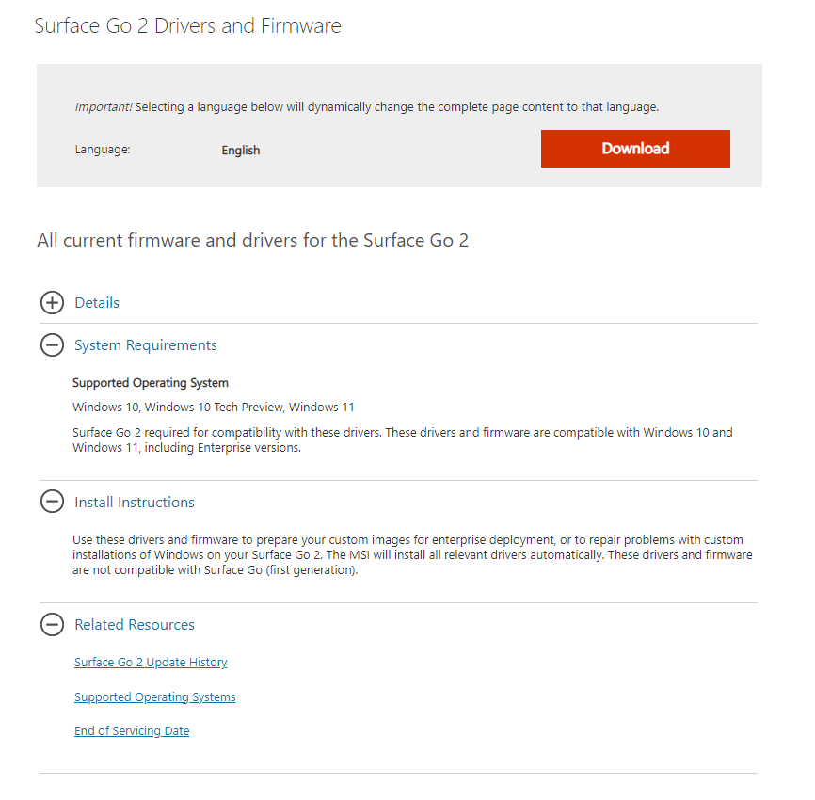Click the Important language notice text
The image size is (815, 800).
367,107
